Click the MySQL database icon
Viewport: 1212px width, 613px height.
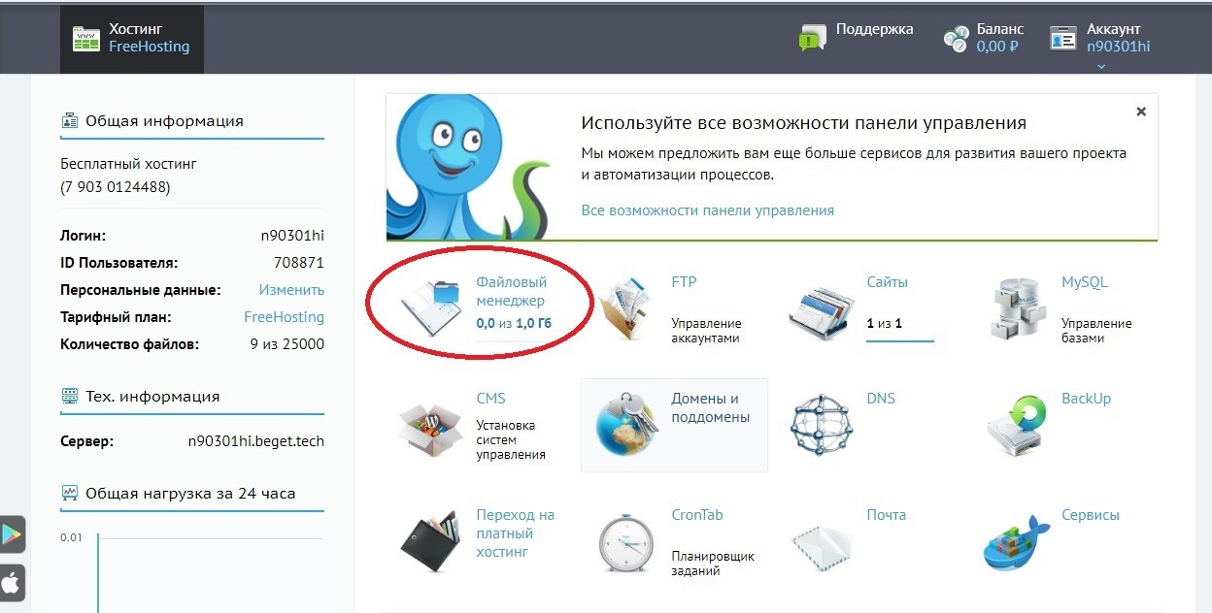(x=1018, y=308)
